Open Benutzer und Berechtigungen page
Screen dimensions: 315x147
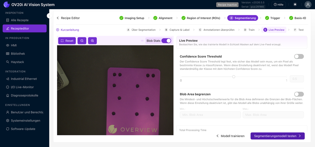25,112
